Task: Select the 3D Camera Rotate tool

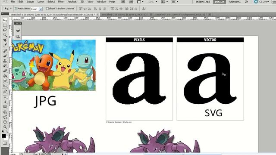Action: [5, 117]
